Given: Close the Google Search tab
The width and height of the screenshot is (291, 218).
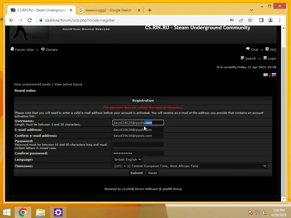Looking at the screenshot, I should [x=139, y=10].
